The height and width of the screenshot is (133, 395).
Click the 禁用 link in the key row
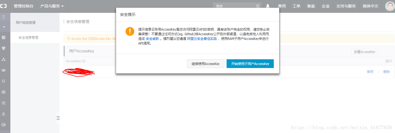(x=370, y=72)
